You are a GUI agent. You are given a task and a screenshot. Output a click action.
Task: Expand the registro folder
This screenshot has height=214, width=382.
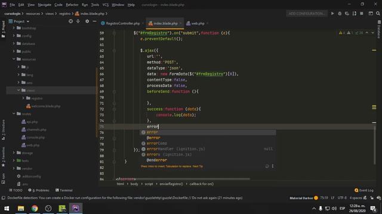(x=23, y=98)
